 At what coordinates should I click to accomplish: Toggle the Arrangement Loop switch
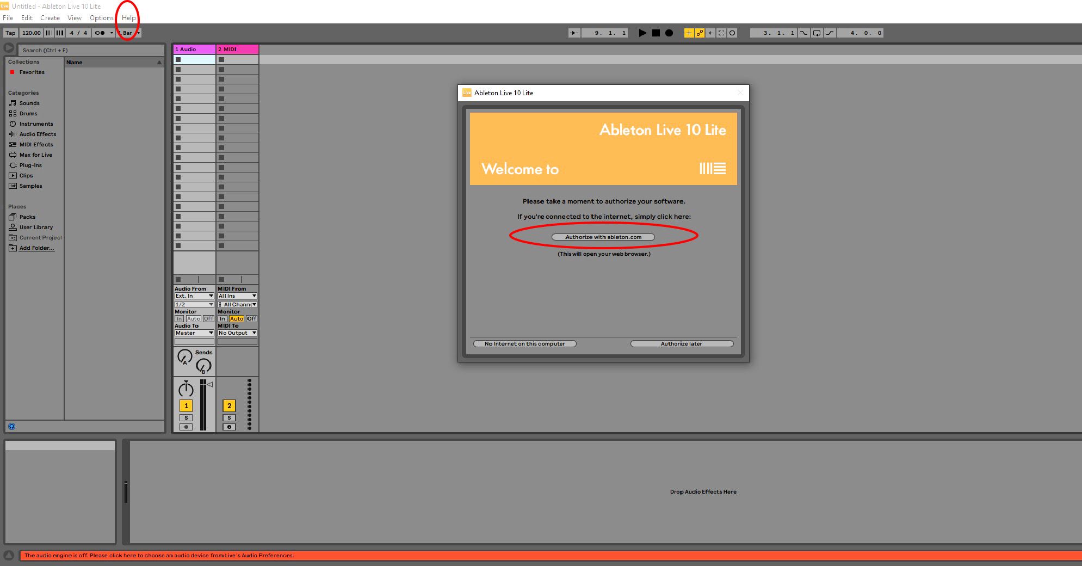[x=817, y=33]
